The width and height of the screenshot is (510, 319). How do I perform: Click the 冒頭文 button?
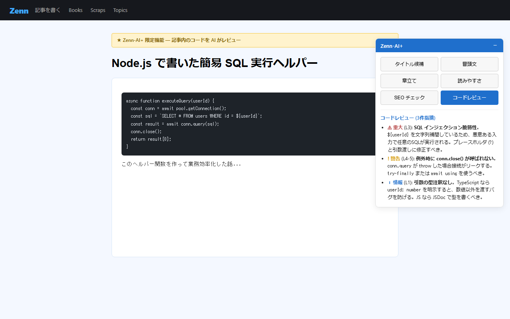click(x=469, y=64)
